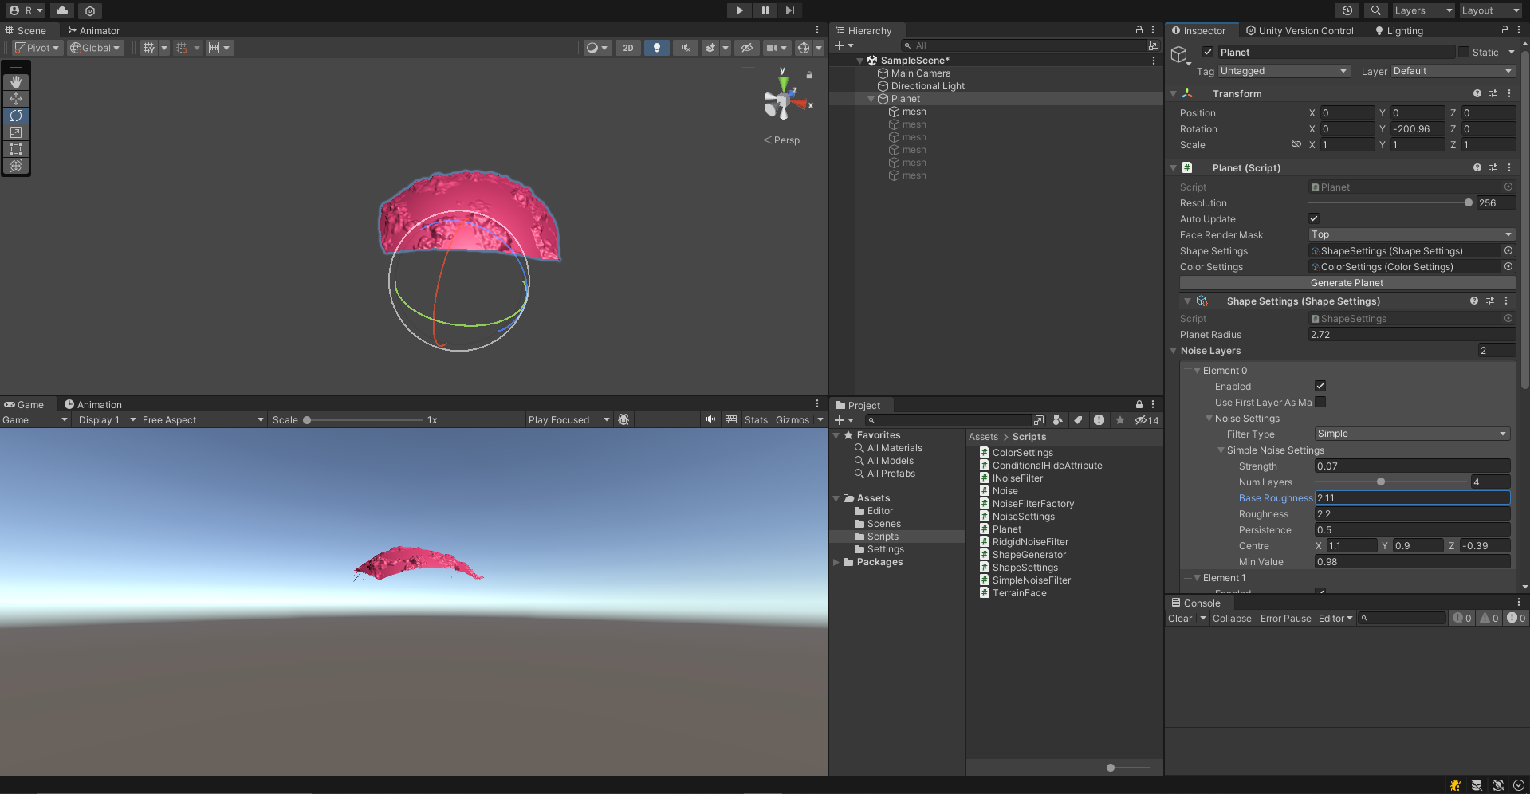Image resolution: width=1530 pixels, height=794 pixels.
Task: Open the cloud services icon
Action: click(x=62, y=10)
